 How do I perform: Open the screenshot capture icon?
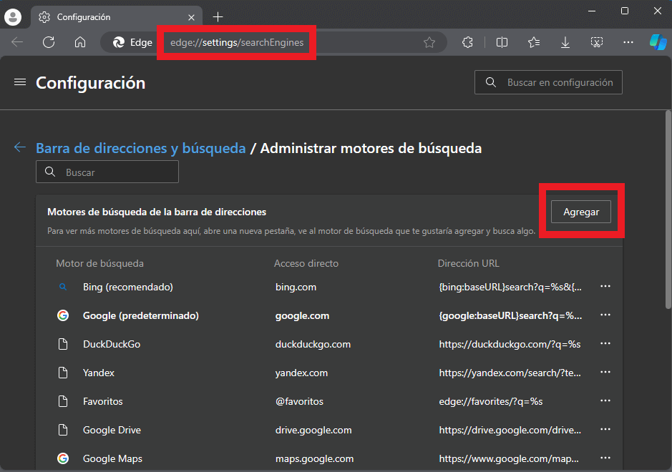tap(597, 42)
